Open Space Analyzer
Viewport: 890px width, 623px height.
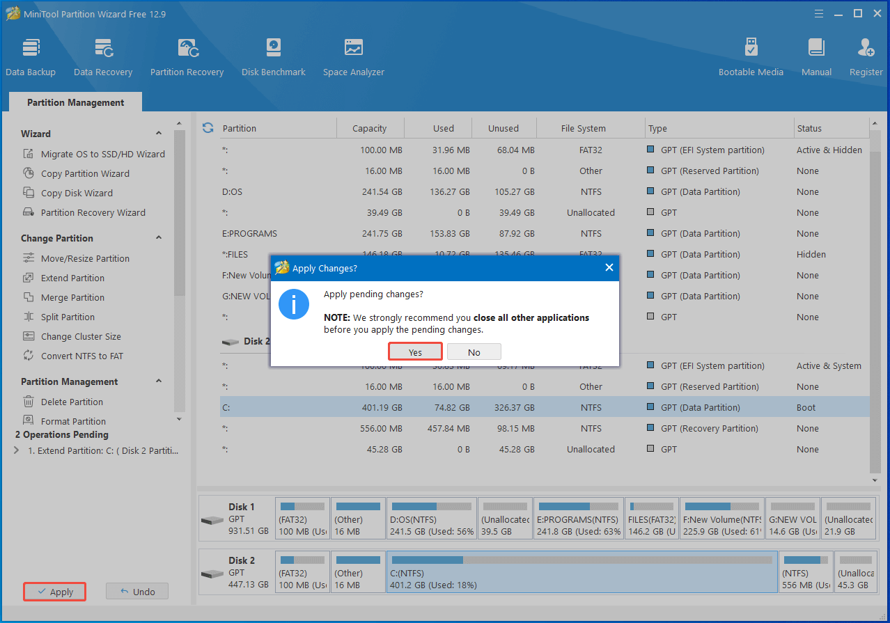pos(354,57)
